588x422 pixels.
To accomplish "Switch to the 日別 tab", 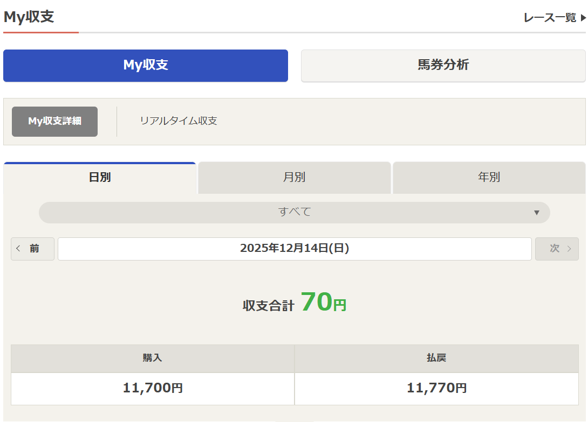I will tap(100, 178).
